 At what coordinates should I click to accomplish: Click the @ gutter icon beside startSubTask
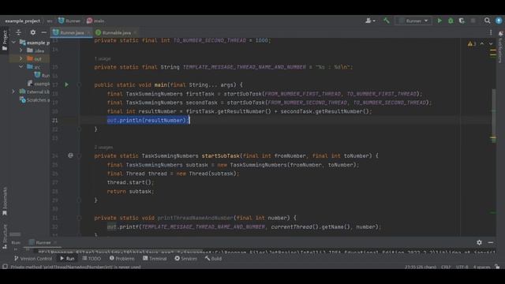pos(70,155)
